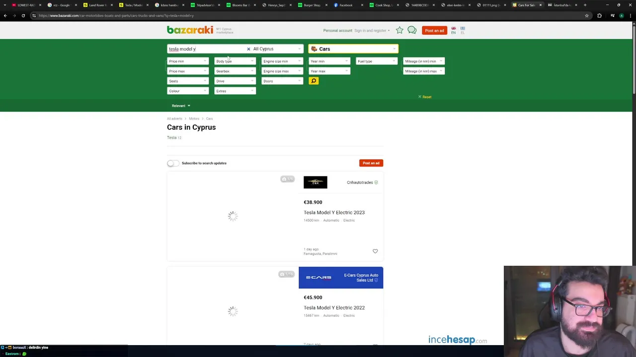Open Tesla Model Y Electric 2023 listing

click(x=334, y=212)
